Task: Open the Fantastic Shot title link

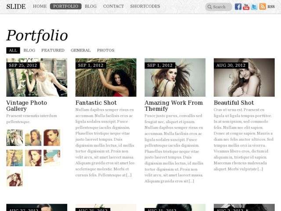Action: (x=96, y=102)
